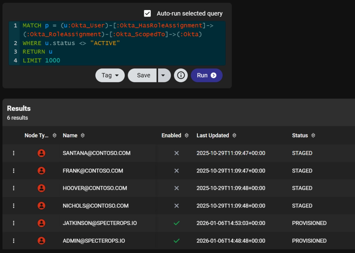Sort results by Enabled column

(187, 135)
